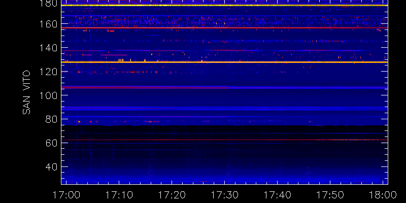Click the 17:30 time axis label
The image size is (406, 203).
[225, 195]
